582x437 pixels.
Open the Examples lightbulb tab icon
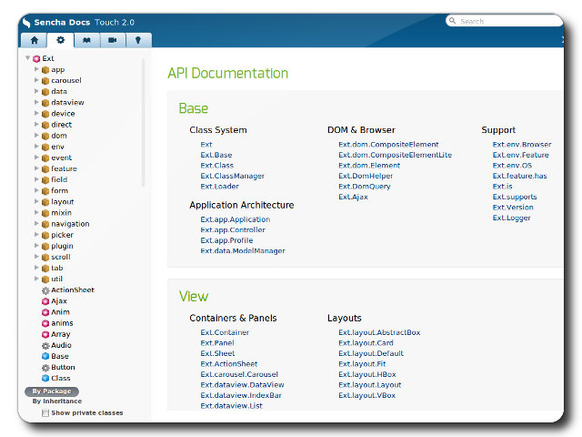[138, 40]
